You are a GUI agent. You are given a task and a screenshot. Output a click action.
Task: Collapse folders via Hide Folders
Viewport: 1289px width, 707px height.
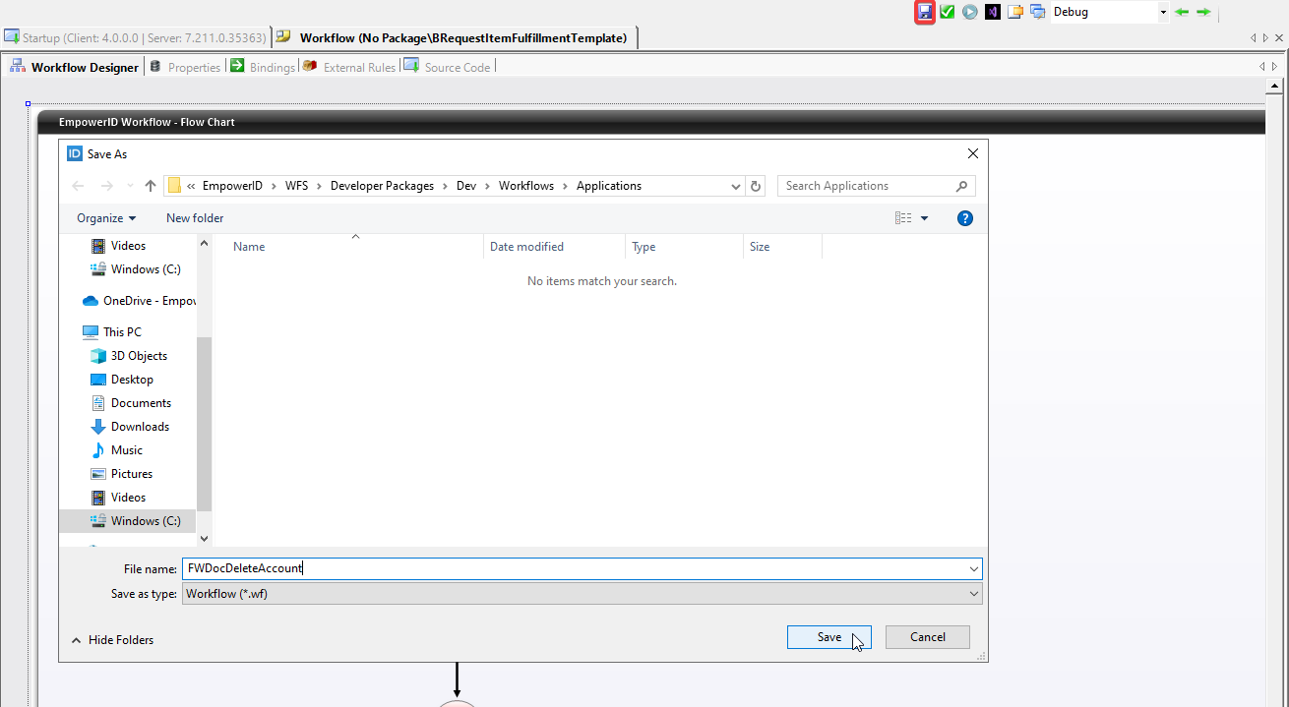[111, 639]
